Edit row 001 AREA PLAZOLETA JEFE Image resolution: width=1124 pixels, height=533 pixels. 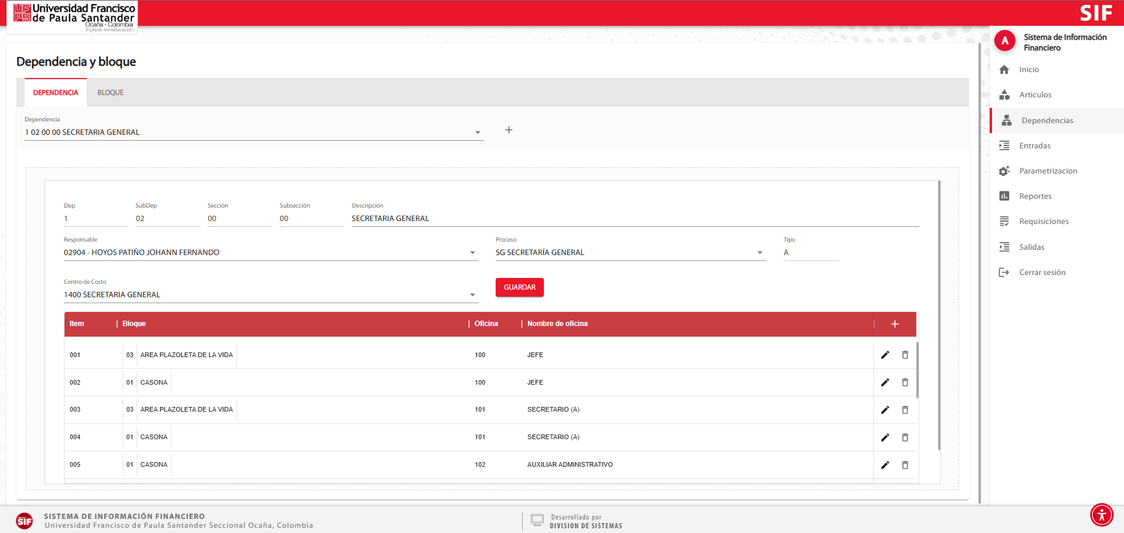click(885, 355)
